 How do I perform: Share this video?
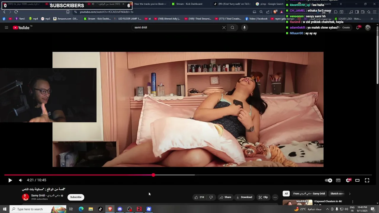point(225,197)
